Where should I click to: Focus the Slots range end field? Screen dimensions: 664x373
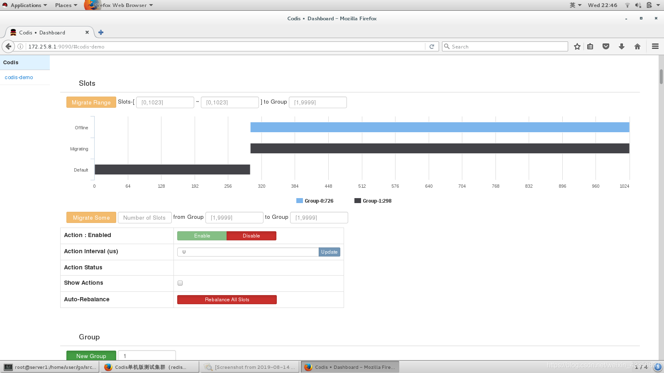[230, 102]
